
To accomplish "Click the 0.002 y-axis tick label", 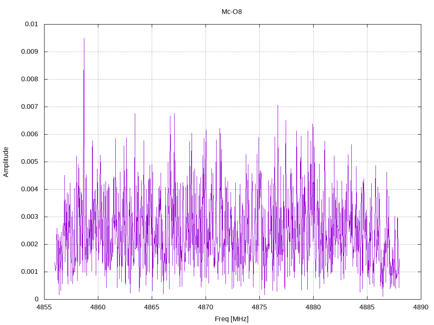I will point(30,244).
